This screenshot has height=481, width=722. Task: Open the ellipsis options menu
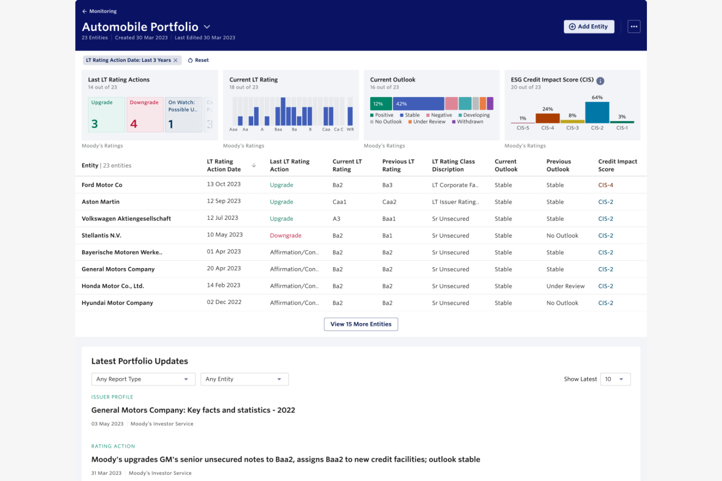tap(634, 26)
